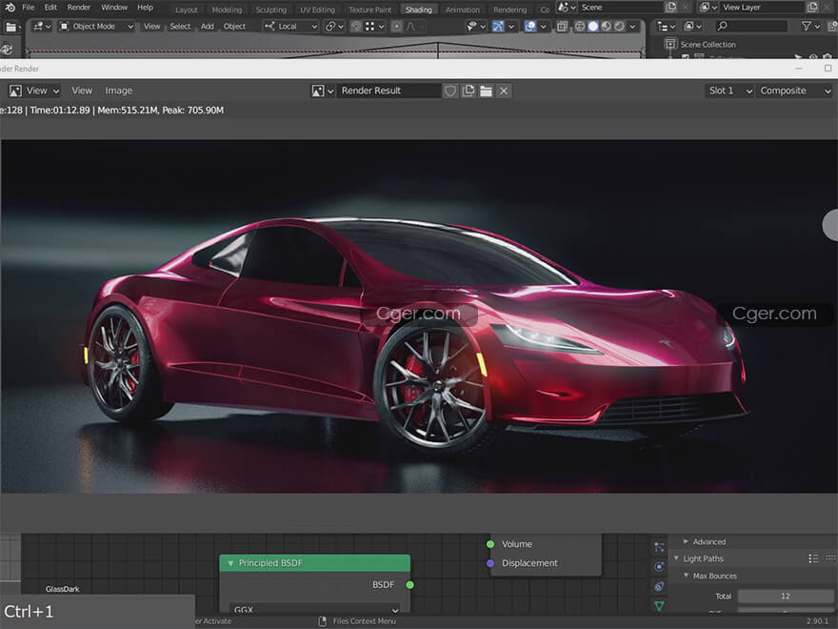Image resolution: width=838 pixels, height=629 pixels.
Task: Open the viewport Add menu
Action: click(x=208, y=27)
